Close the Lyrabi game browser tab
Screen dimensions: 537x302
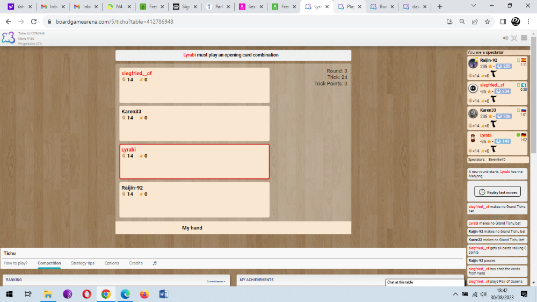tap(326, 6)
